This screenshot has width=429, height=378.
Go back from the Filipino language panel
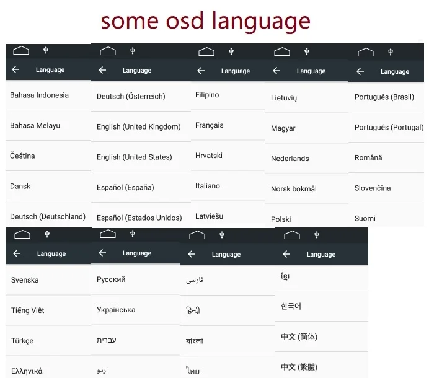point(201,71)
